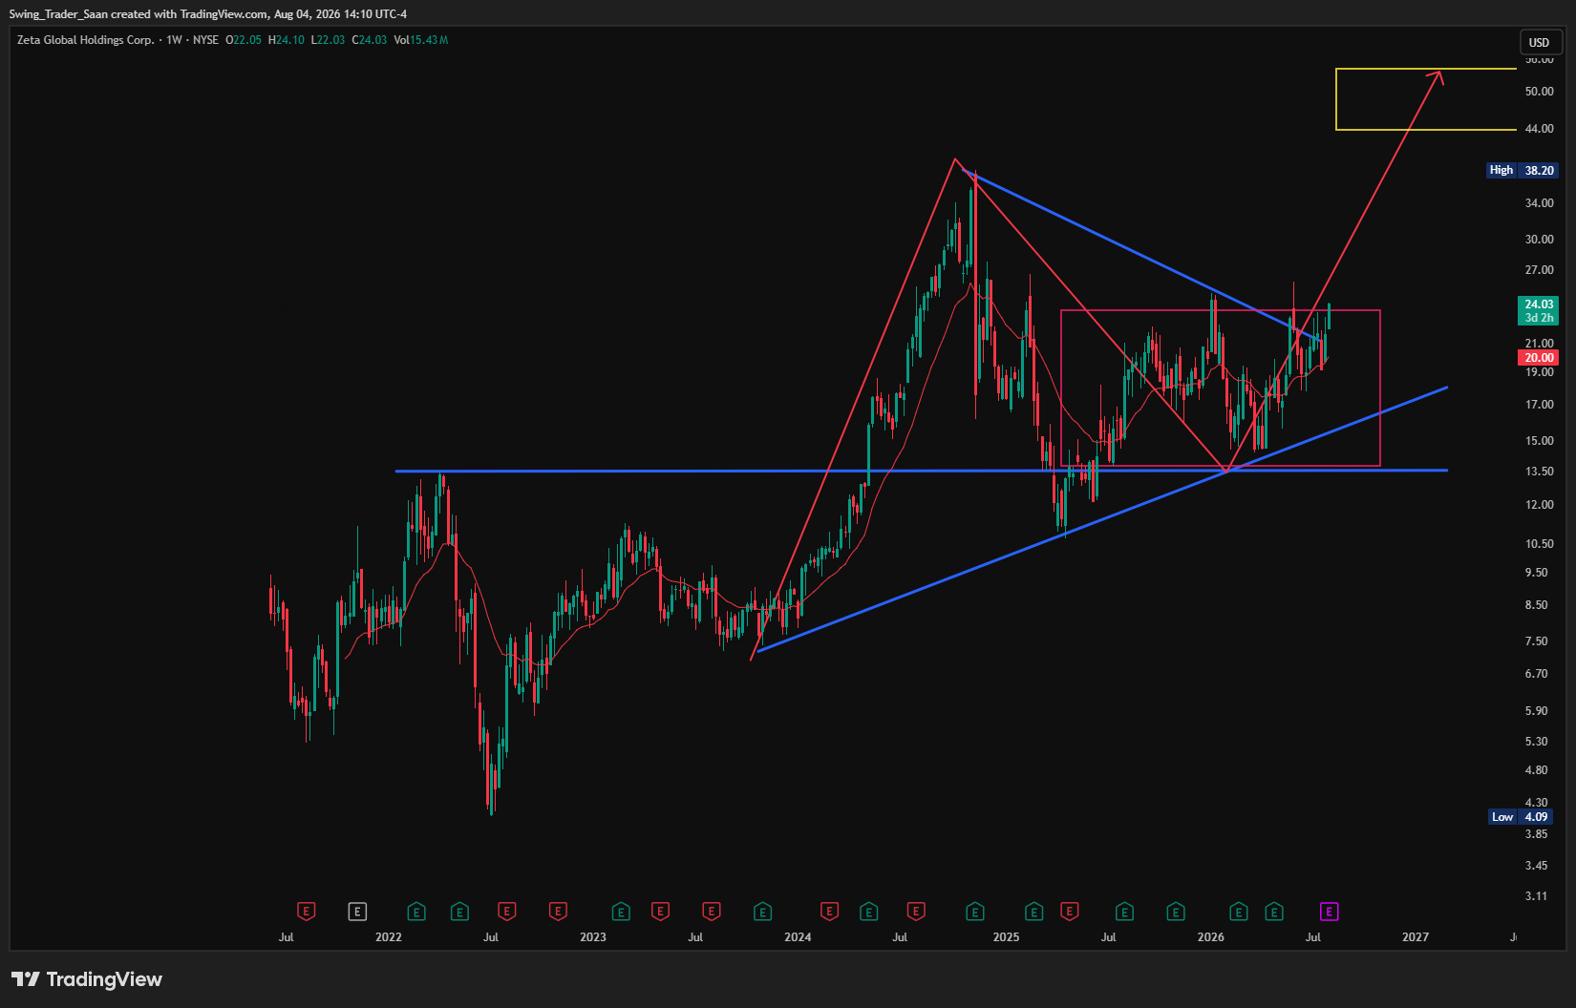This screenshot has width=1576, height=1008.
Task: Click the green earnings marker just right of 2026
Action: coord(1238,912)
